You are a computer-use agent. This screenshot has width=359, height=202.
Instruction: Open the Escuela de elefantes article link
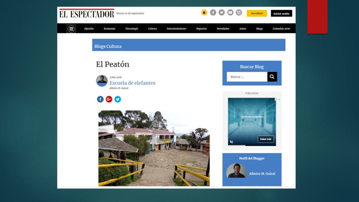point(132,83)
